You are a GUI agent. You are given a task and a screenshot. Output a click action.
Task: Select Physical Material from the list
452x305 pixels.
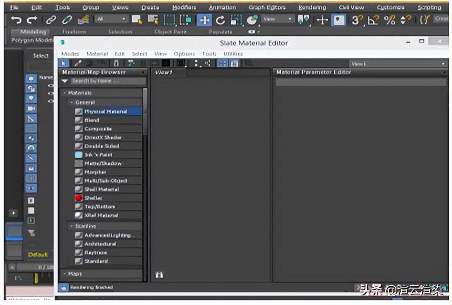pyautogui.click(x=106, y=111)
